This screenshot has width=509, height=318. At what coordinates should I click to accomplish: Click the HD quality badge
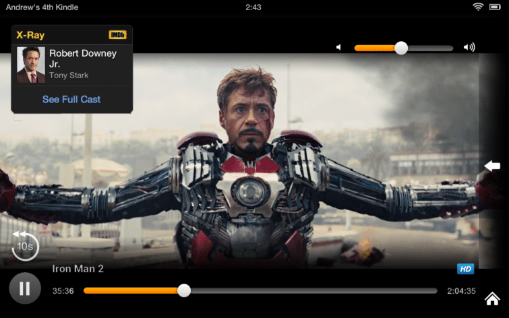coord(465,269)
